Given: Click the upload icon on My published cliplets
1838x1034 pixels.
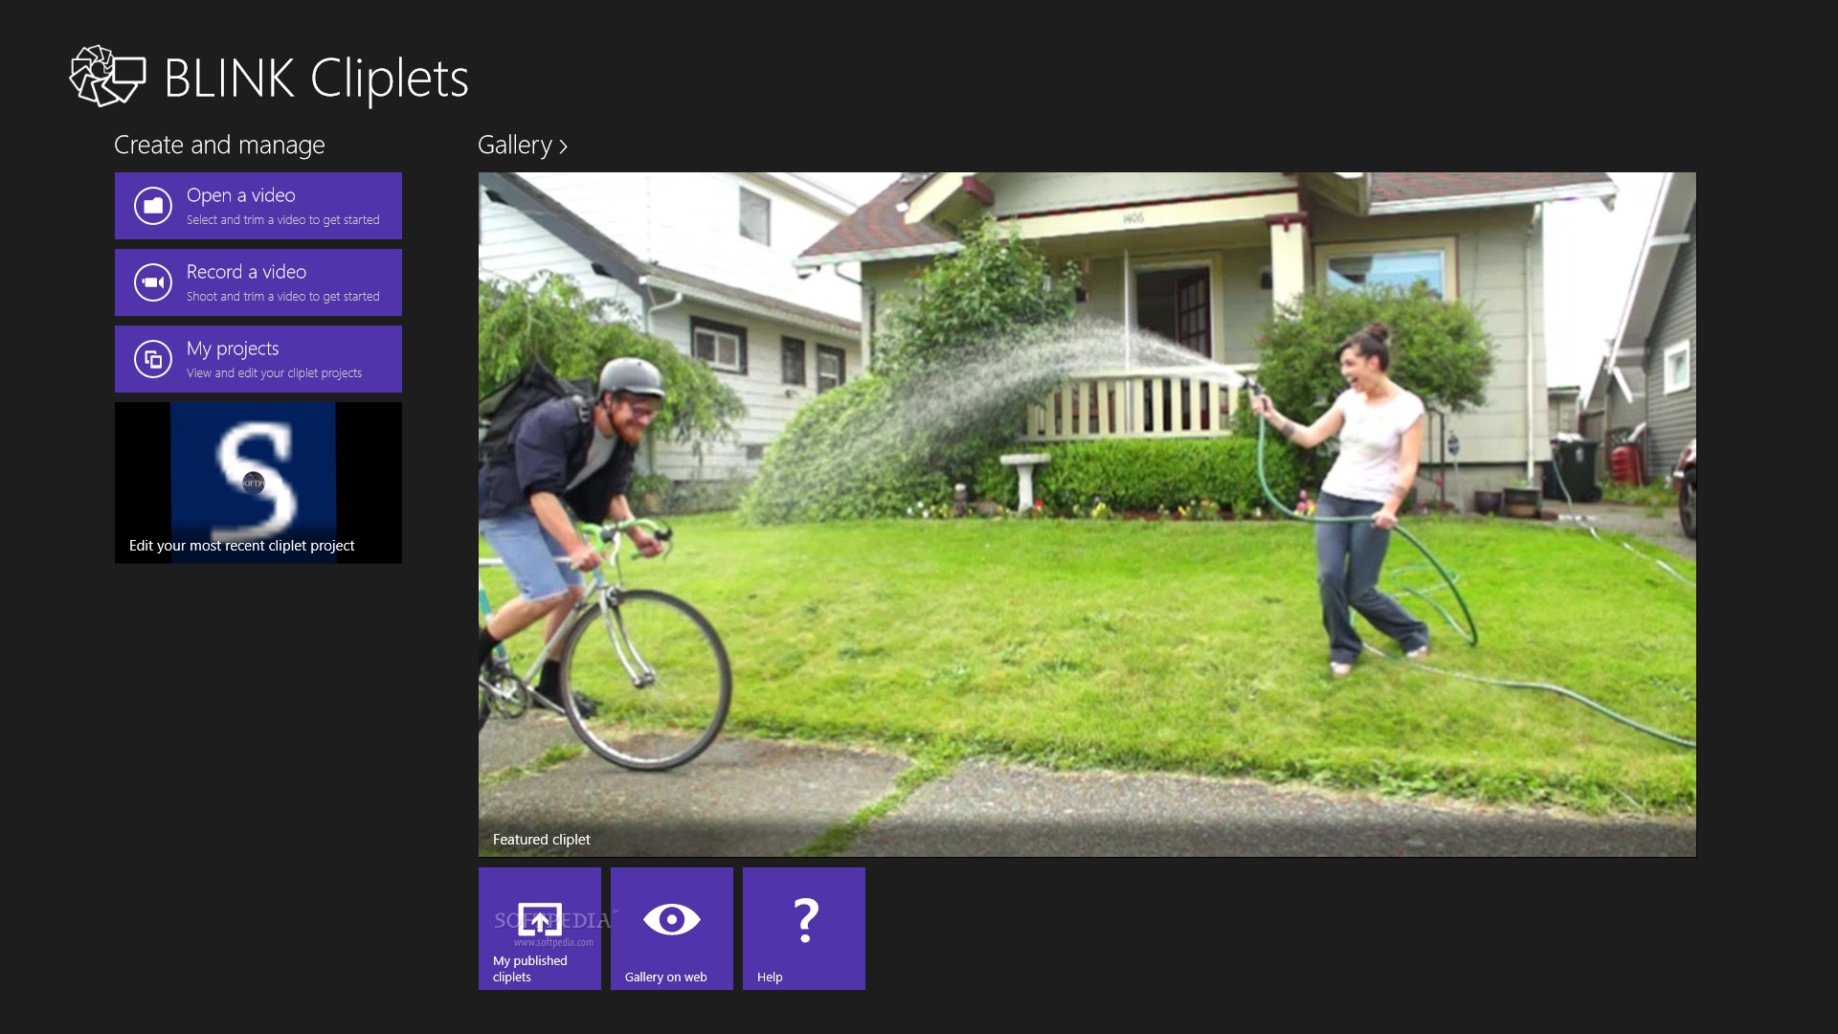Looking at the screenshot, I should 540,920.
